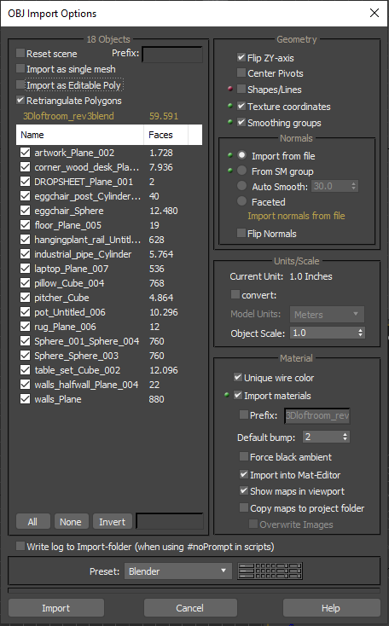Toggle Import into Mat-Editor
389x626 pixels.
[x=244, y=474]
